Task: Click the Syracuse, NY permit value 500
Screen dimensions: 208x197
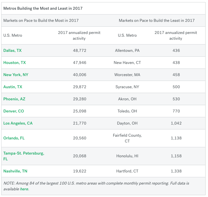Action: tap(176, 87)
